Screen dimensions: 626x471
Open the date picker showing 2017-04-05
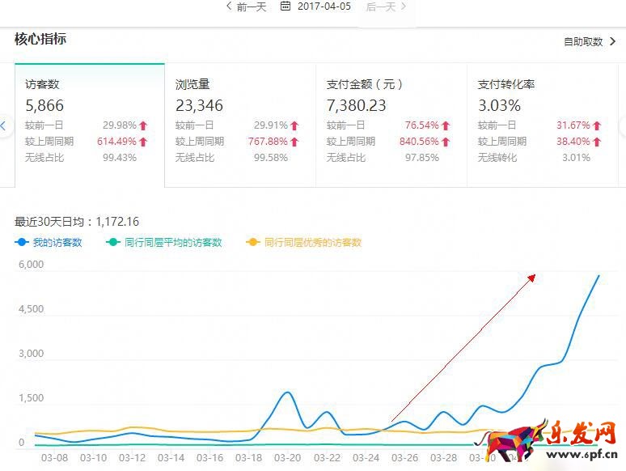pyautogui.click(x=324, y=6)
